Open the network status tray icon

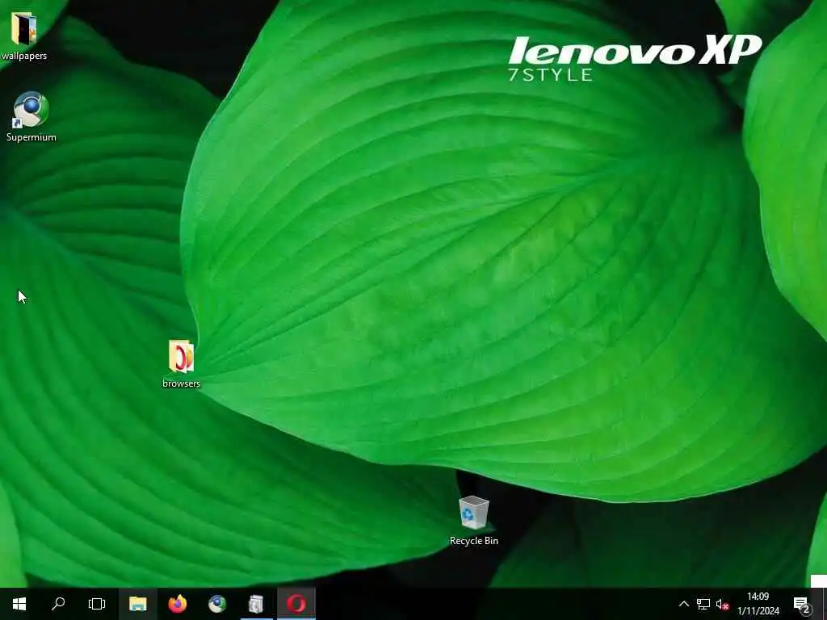pos(703,604)
